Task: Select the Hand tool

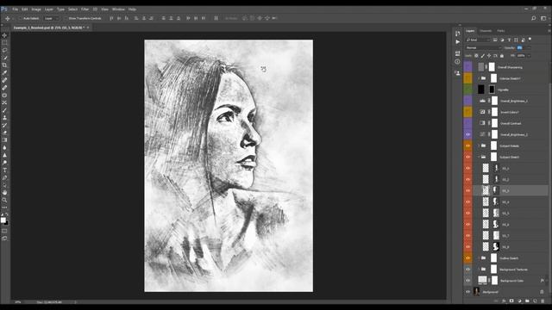Action: click(4, 193)
